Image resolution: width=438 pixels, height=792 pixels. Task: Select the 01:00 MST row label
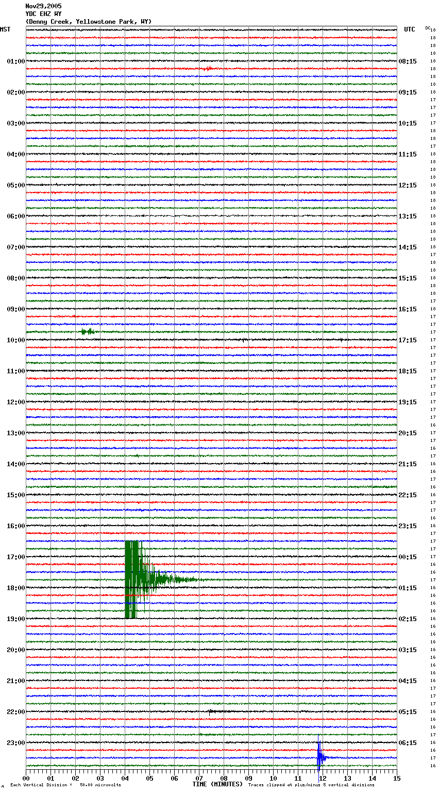[x=16, y=61]
